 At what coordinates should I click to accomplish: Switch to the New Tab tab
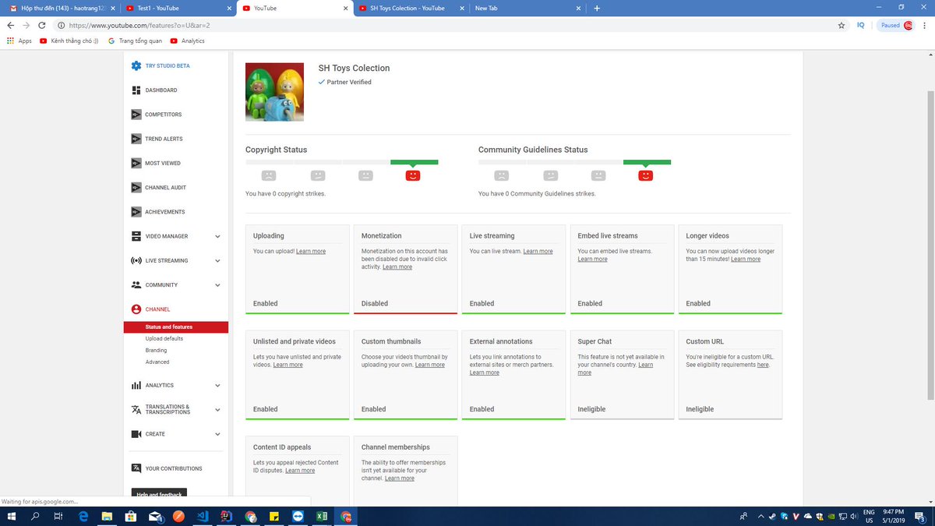click(527, 8)
